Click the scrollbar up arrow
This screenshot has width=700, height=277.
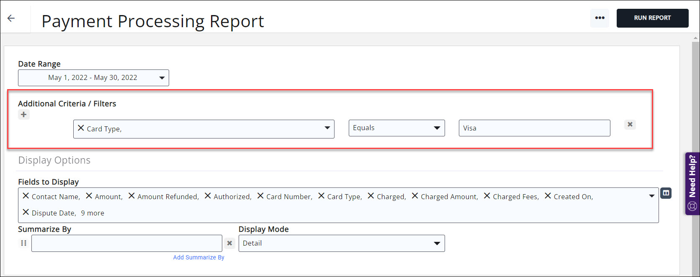click(x=695, y=38)
